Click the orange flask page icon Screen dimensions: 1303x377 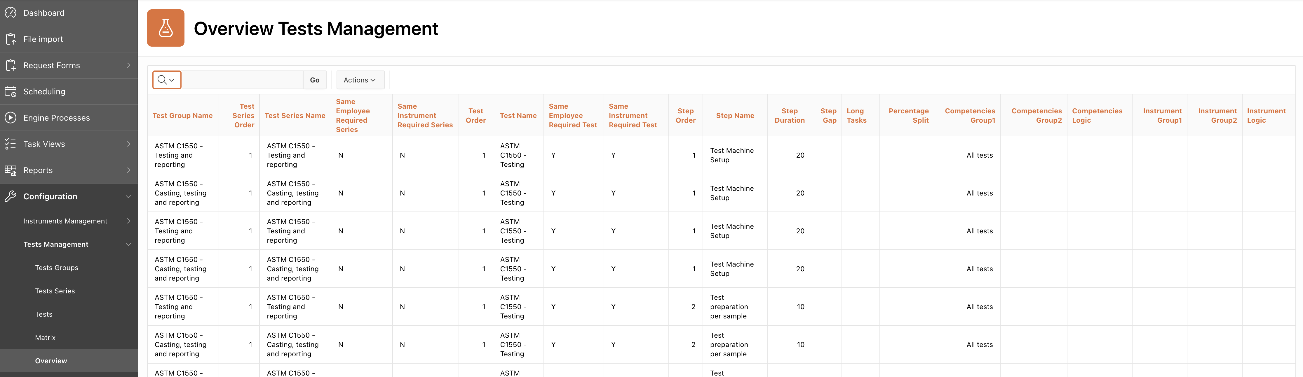tap(166, 28)
